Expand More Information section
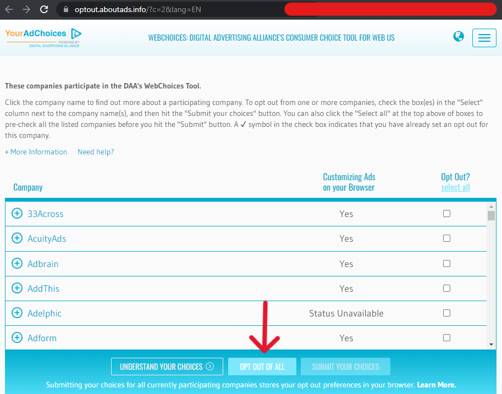 point(36,152)
